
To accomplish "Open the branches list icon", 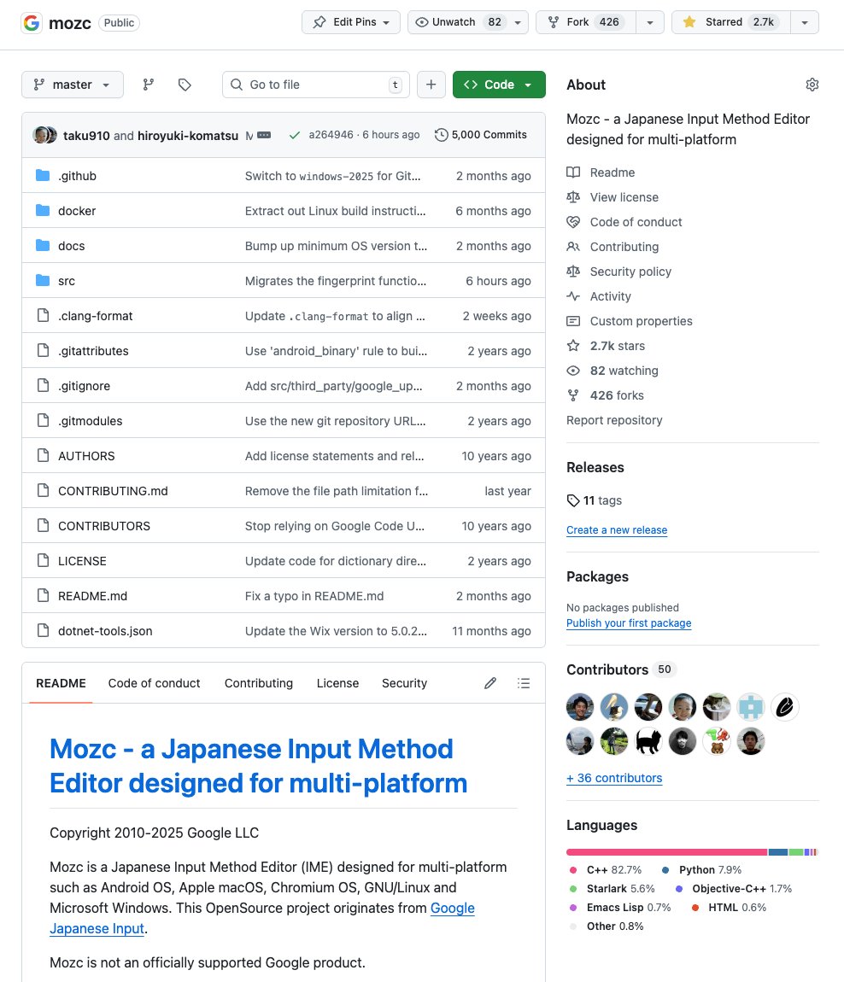I will click(x=149, y=85).
